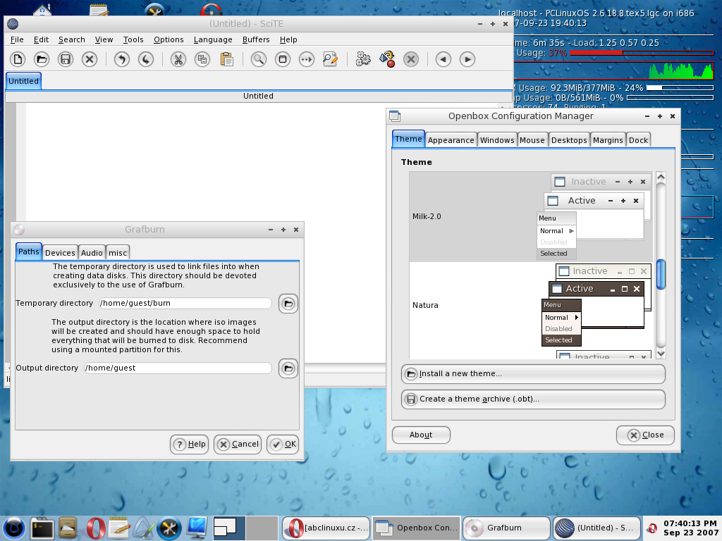722x541 pixels.
Task: Open the SciTE File menu
Action: (x=17, y=39)
